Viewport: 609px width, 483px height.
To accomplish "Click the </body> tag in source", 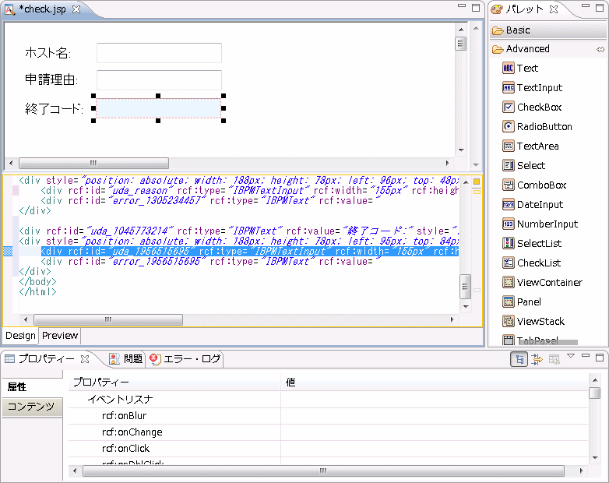I will (37, 282).
